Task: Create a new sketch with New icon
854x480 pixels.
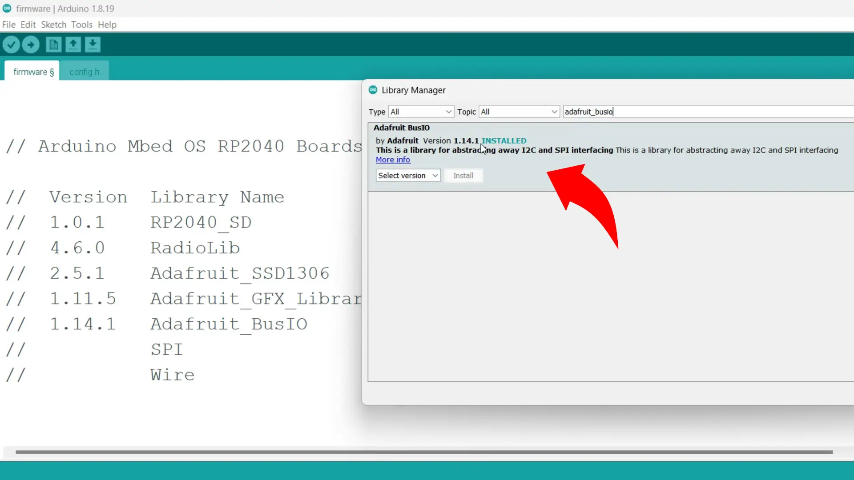Action: (x=54, y=44)
